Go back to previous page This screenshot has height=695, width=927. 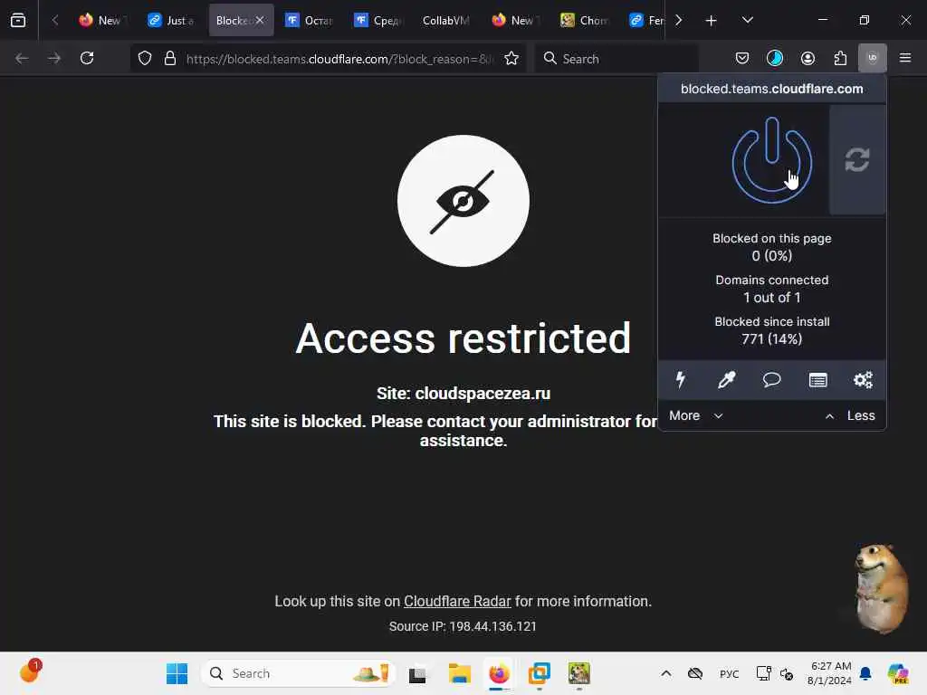tap(22, 58)
